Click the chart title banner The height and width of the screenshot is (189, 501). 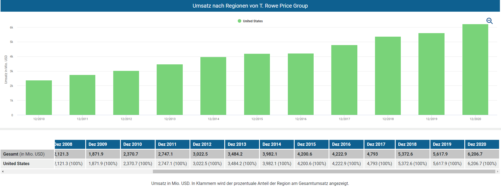250,6
